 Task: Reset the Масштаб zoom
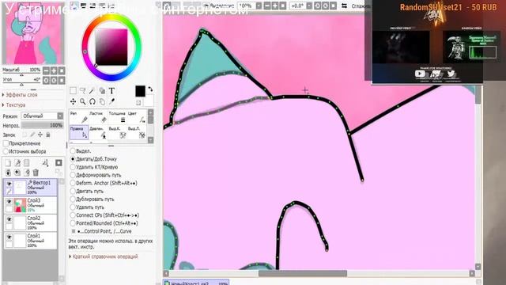tap(62, 70)
